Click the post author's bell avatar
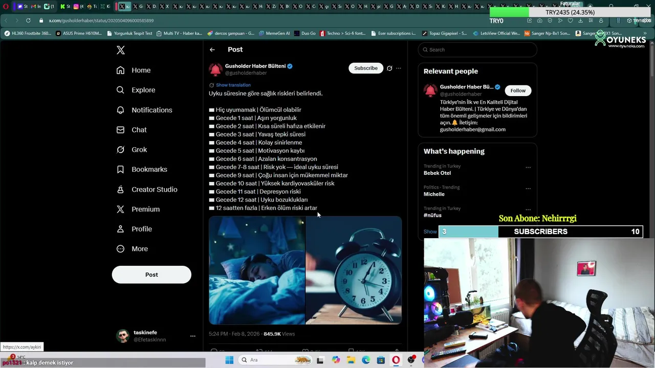Screen dimensions: 655x368 click(x=215, y=70)
